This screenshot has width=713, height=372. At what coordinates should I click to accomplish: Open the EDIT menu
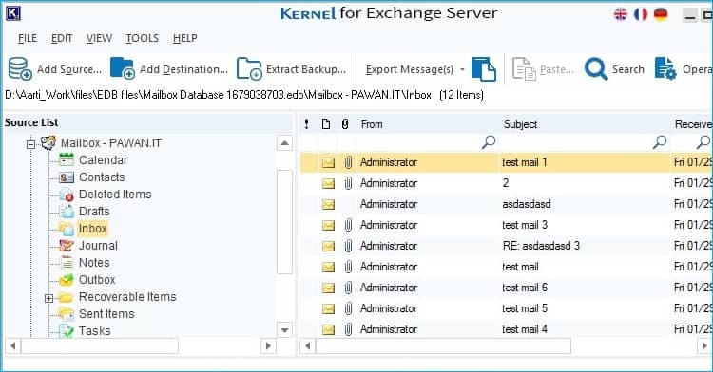point(62,38)
